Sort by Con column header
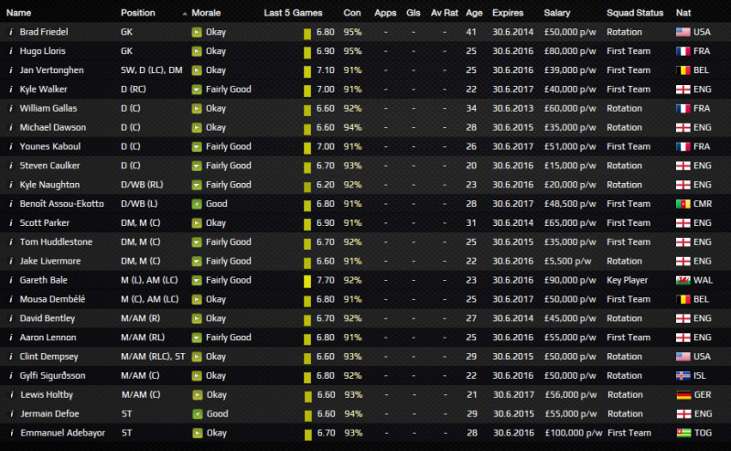The width and height of the screenshot is (731, 451). pyautogui.click(x=352, y=13)
